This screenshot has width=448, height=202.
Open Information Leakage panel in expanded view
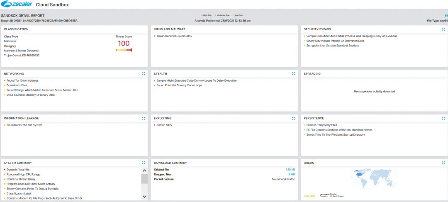[x=143, y=118]
